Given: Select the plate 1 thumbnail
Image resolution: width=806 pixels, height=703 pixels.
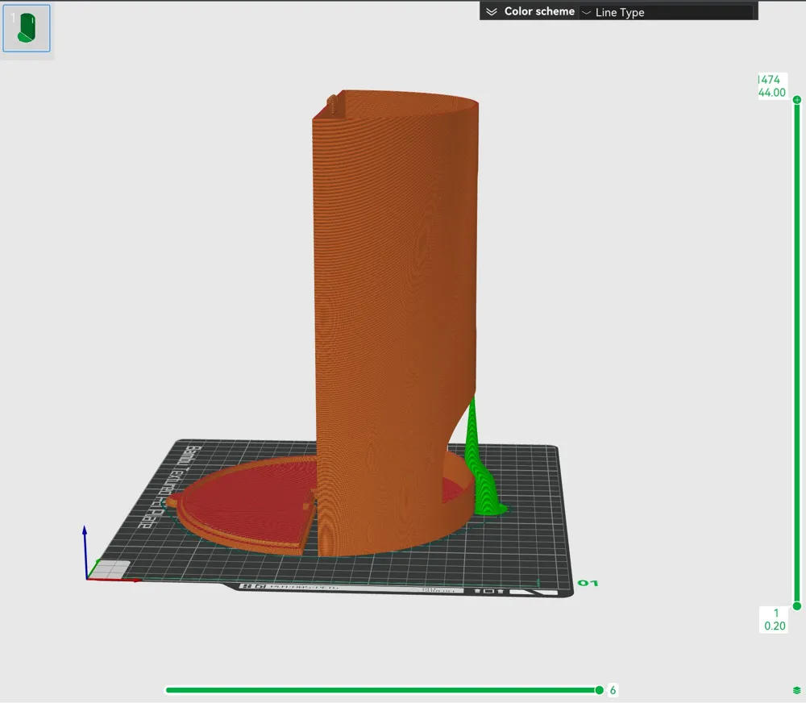Looking at the screenshot, I should (27, 27).
